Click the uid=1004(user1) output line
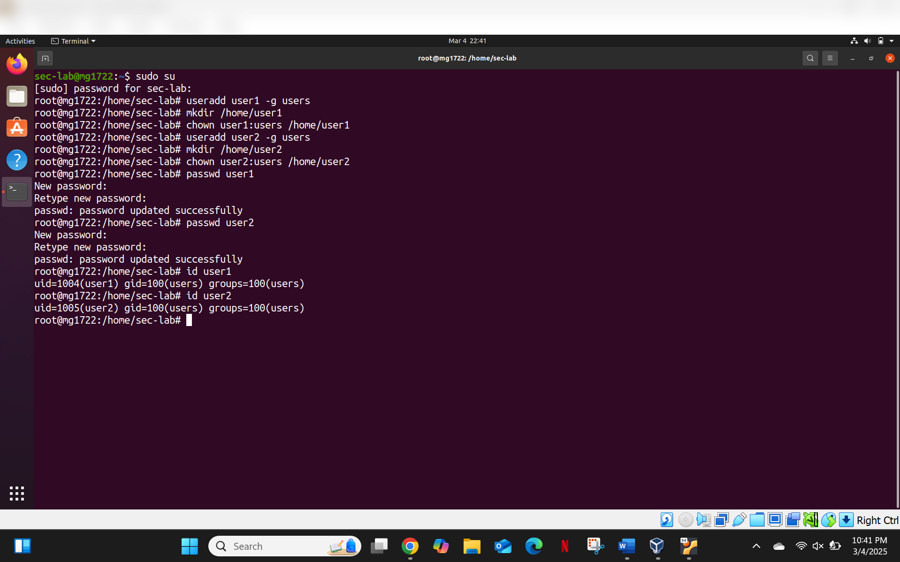 point(169,283)
